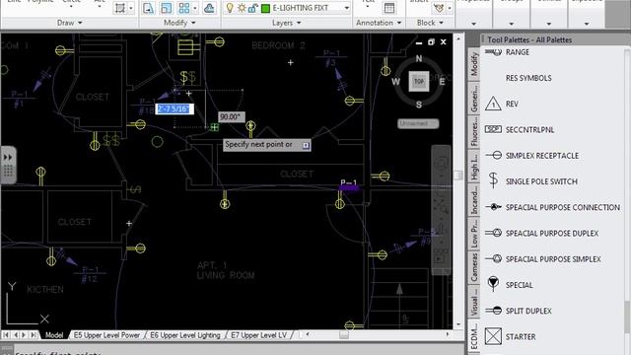The image size is (631, 355).
Task: Click the block editor icon in Block panel
Action: (439, 8)
